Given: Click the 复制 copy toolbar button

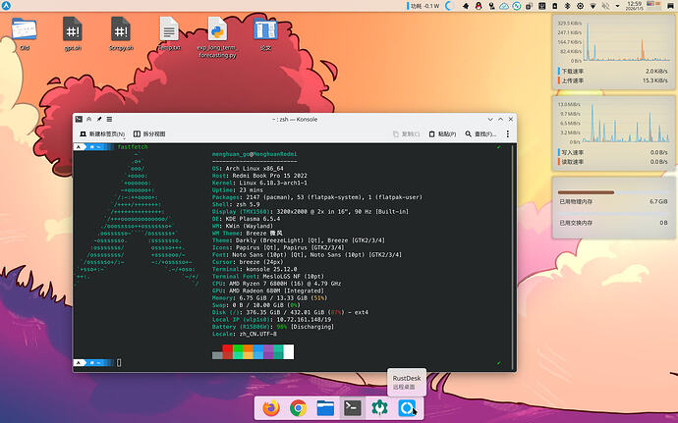Looking at the screenshot, I should tap(407, 133).
